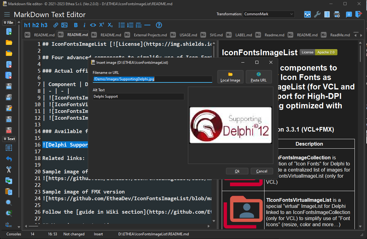Open the printer setup icon
The image size is (367, 239).
(337, 14)
